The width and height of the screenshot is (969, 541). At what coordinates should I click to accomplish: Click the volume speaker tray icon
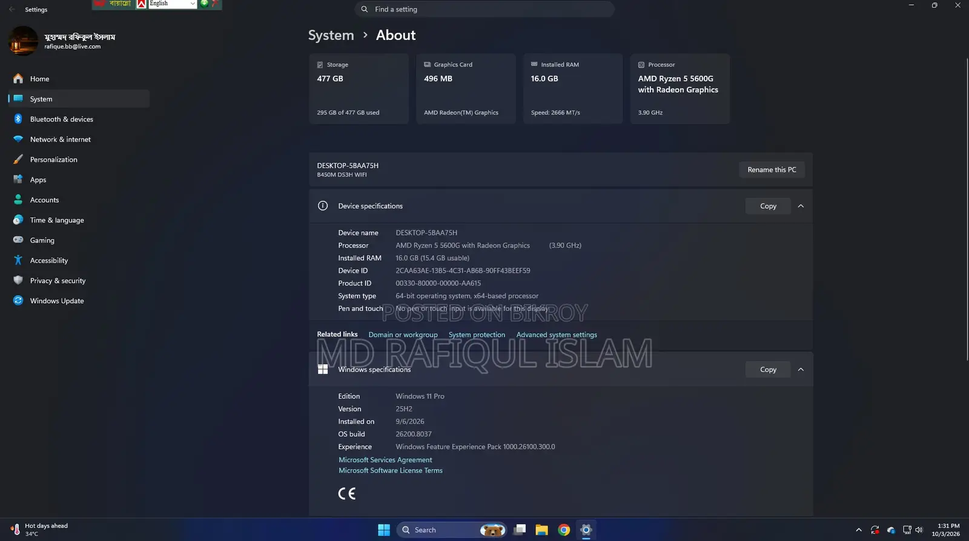pyautogui.click(x=919, y=530)
